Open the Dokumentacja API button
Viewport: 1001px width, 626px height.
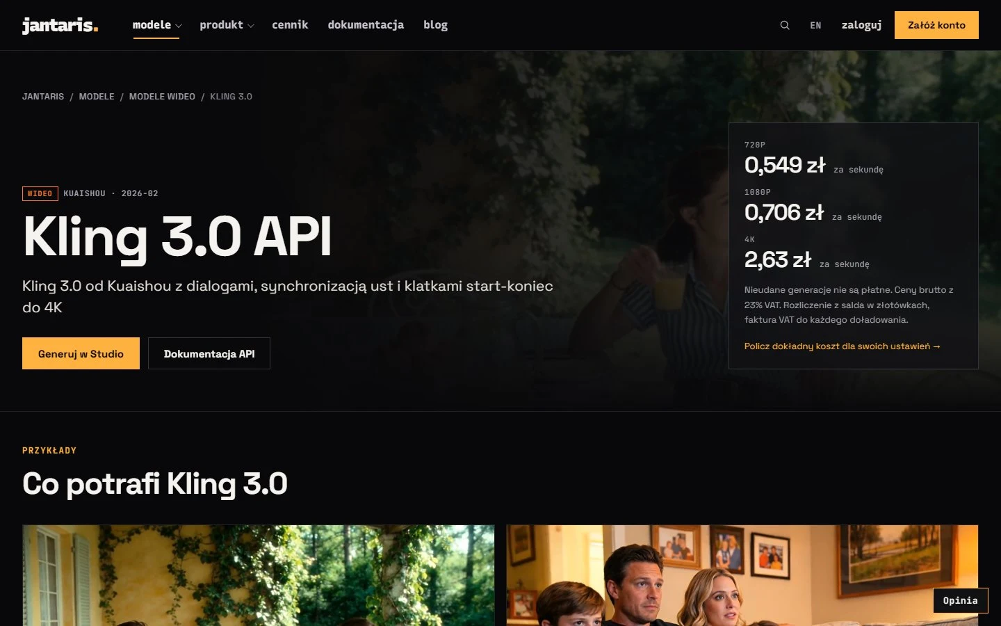coord(209,353)
